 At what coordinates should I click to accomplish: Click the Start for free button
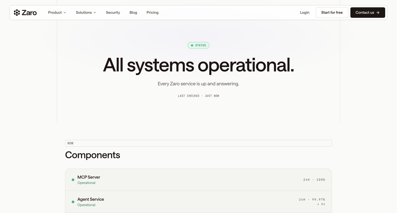332,13
